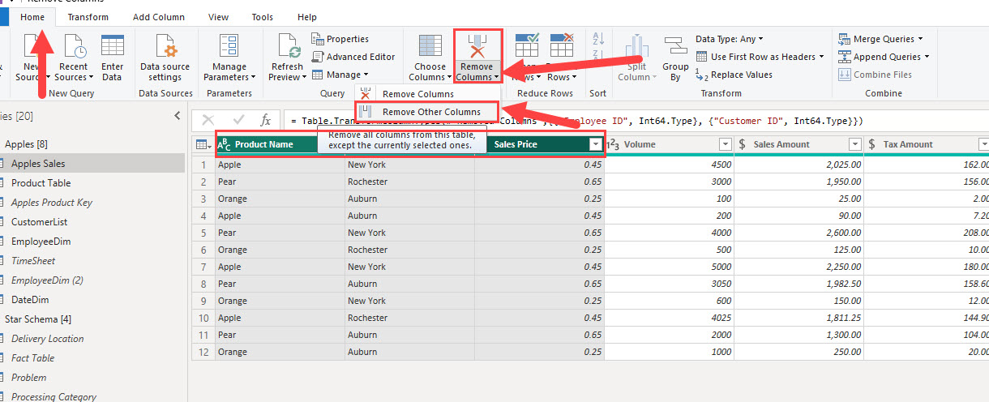Select the EmployeeDim query

click(x=41, y=242)
